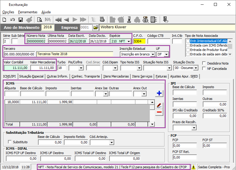Switch to the Itens Mercadorias tab
Image resolution: width=236 pixels, height=170 pixels.
coord(116,76)
